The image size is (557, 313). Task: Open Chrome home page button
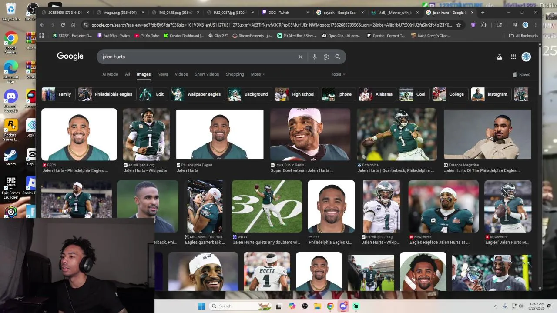point(73,25)
